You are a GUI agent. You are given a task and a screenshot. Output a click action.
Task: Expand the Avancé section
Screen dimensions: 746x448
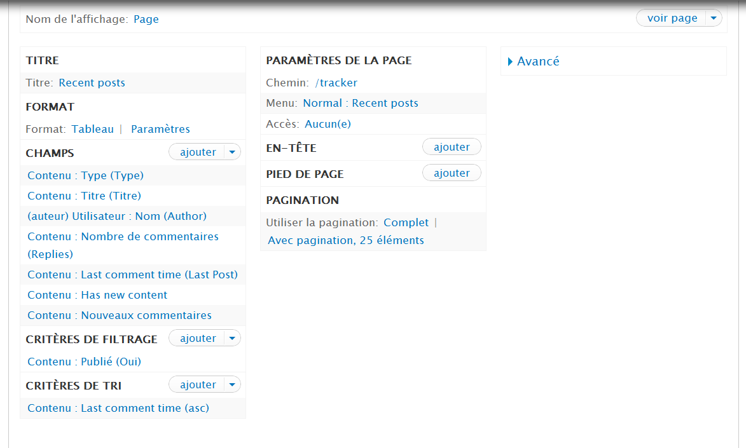coord(534,62)
